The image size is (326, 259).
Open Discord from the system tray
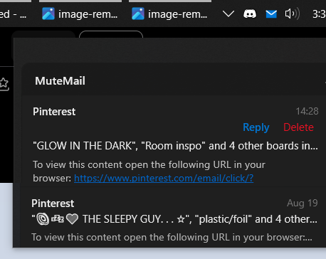pyautogui.click(x=250, y=14)
